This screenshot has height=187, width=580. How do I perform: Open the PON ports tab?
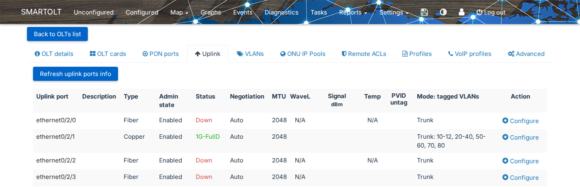(161, 54)
